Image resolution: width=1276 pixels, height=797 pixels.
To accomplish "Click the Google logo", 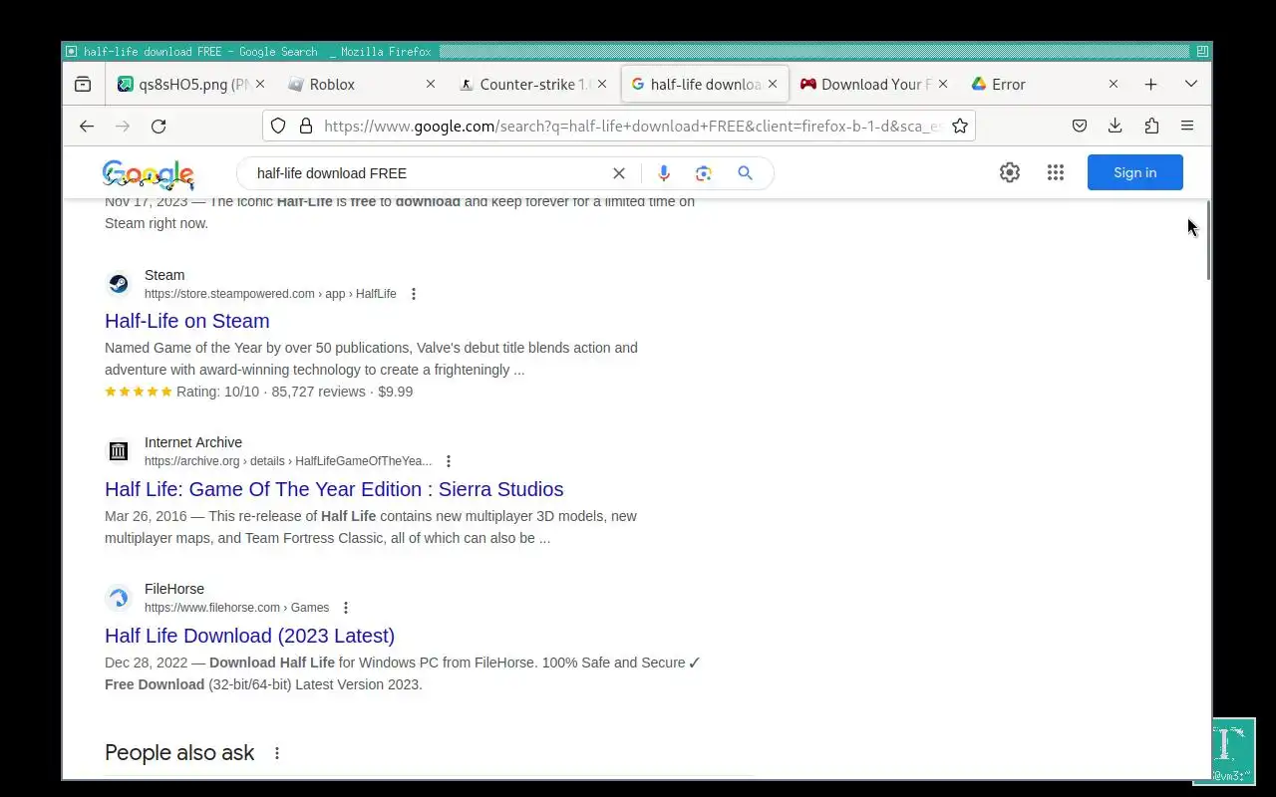I will coord(149,175).
